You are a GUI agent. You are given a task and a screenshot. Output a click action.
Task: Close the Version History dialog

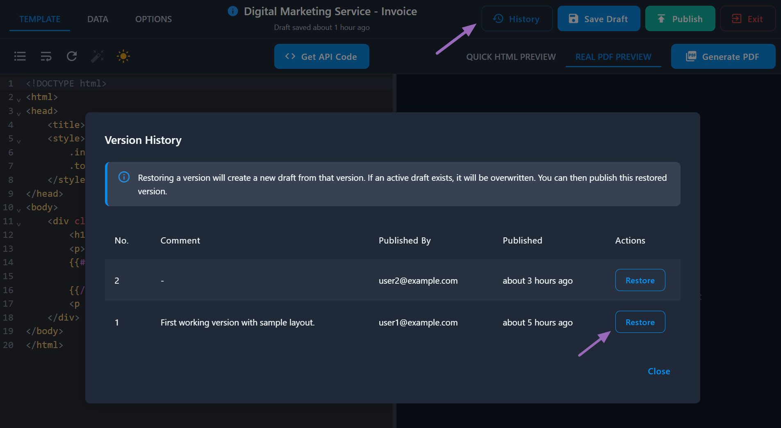(658, 371)
